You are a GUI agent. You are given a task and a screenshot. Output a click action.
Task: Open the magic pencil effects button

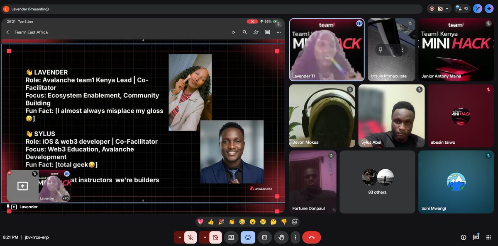click(x=478, y=8)
